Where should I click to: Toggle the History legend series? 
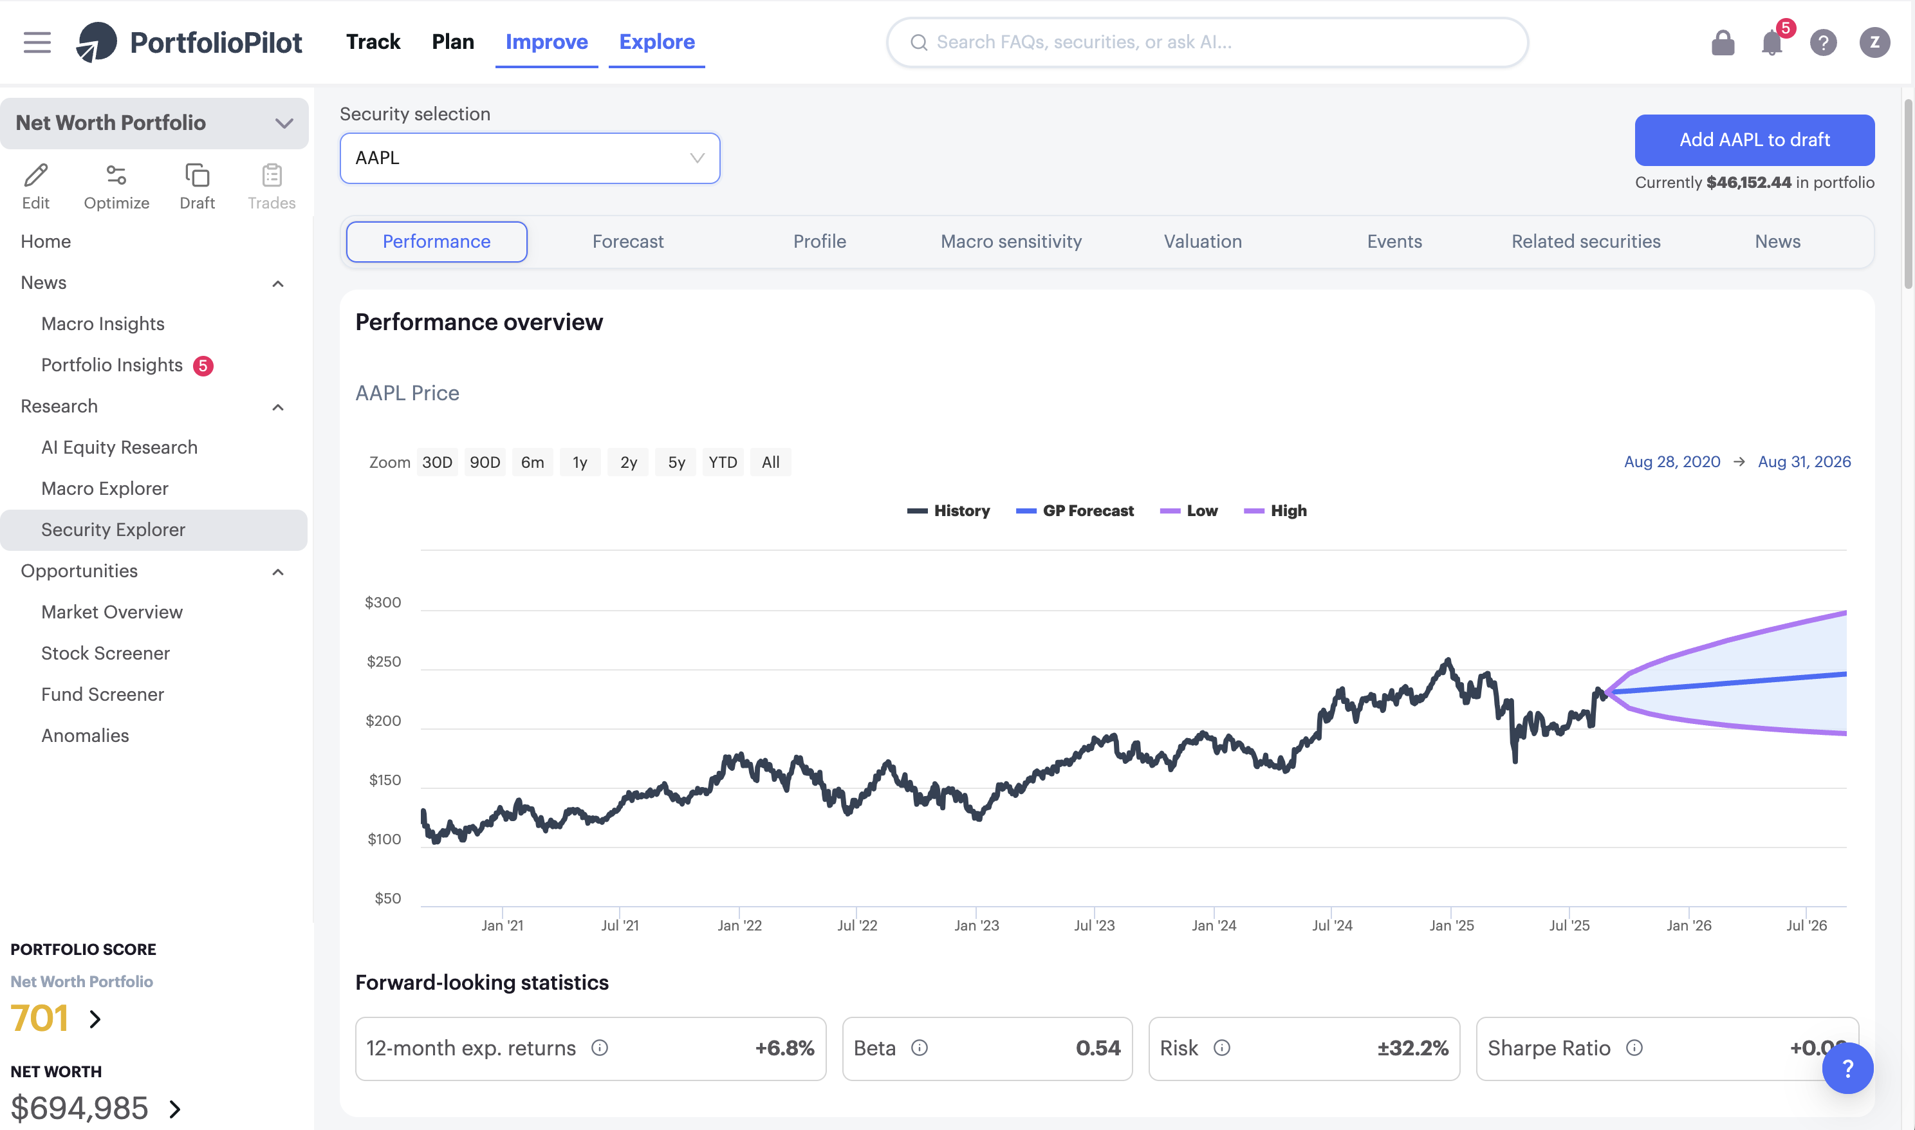pos(948,511)
